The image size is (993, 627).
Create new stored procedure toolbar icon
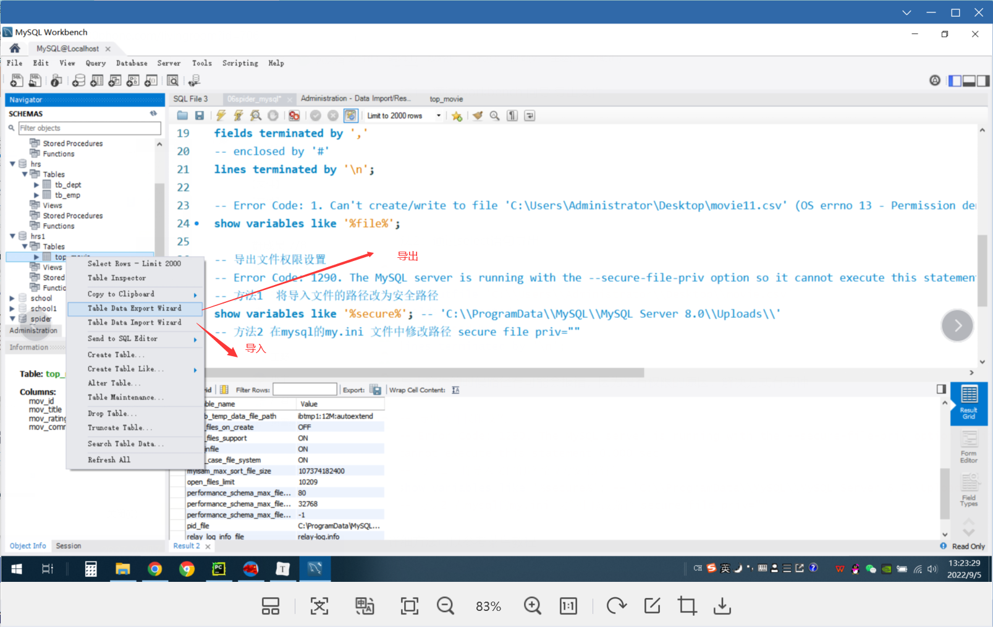[133, 80]
